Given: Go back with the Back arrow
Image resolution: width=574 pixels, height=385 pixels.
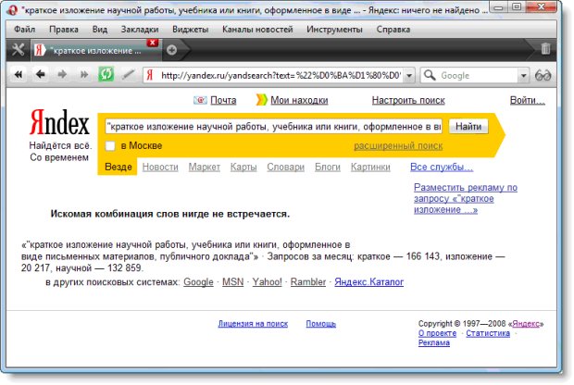Looking at the screenshot, I should pyautogui.click(x=40, y=75).
